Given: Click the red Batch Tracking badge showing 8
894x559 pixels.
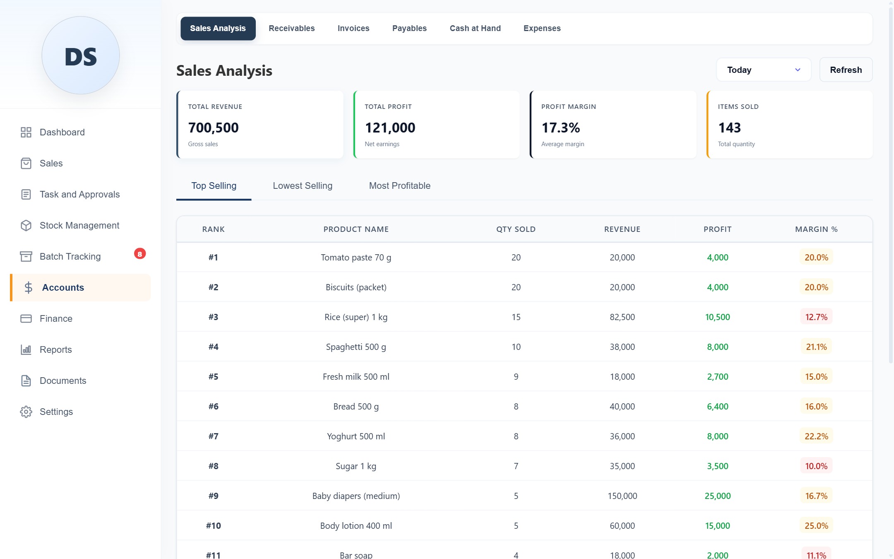Looking at the screenshot, I should click(140, 254).
